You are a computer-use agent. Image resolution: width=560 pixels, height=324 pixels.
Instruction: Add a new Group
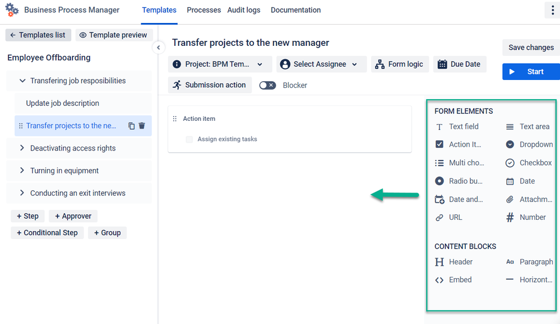[108, 233]
